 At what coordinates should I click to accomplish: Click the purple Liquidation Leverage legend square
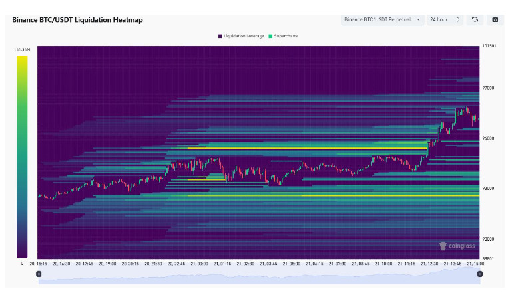tap(220, 35)
